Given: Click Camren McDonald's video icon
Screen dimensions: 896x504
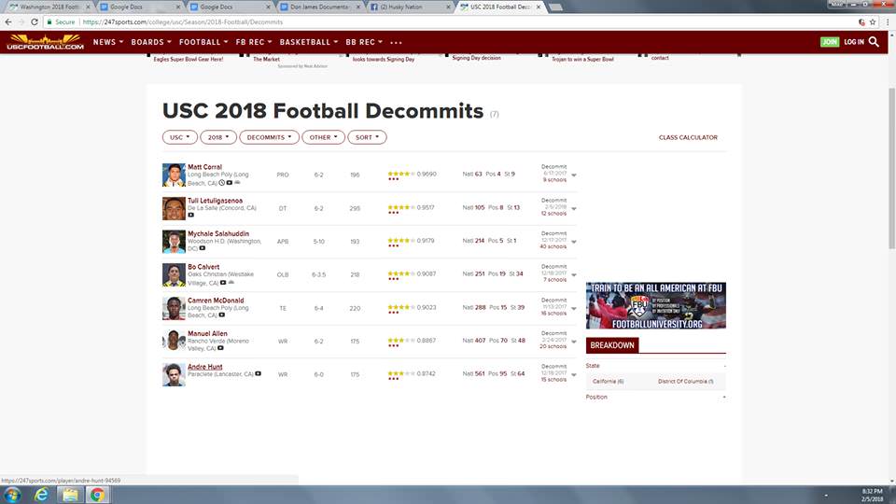Looking at the screenshot, I should pos(222,315).
